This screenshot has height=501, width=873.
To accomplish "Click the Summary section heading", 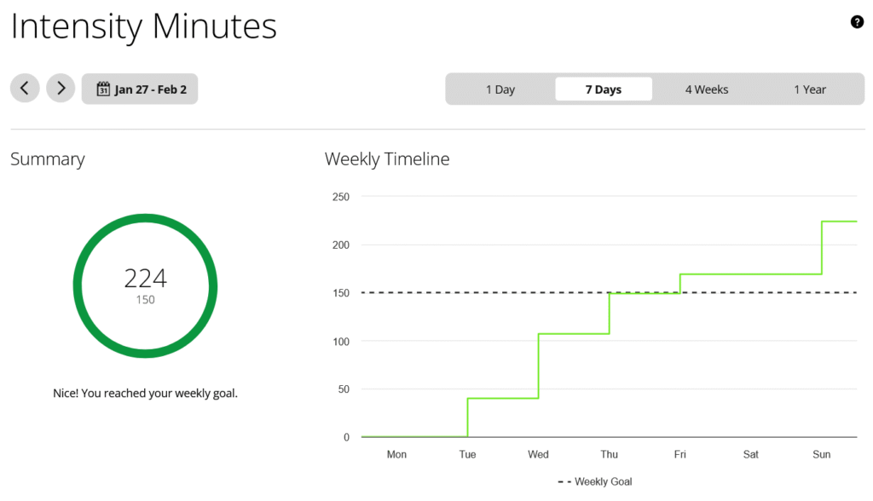I will point(47,158).
